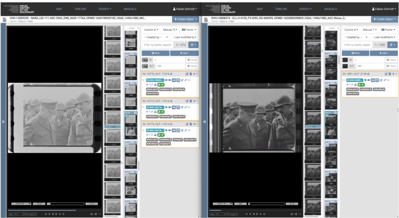Click the IN value field showing 1, left window
Screen dimensions: 399x218
tap(169, 60)
